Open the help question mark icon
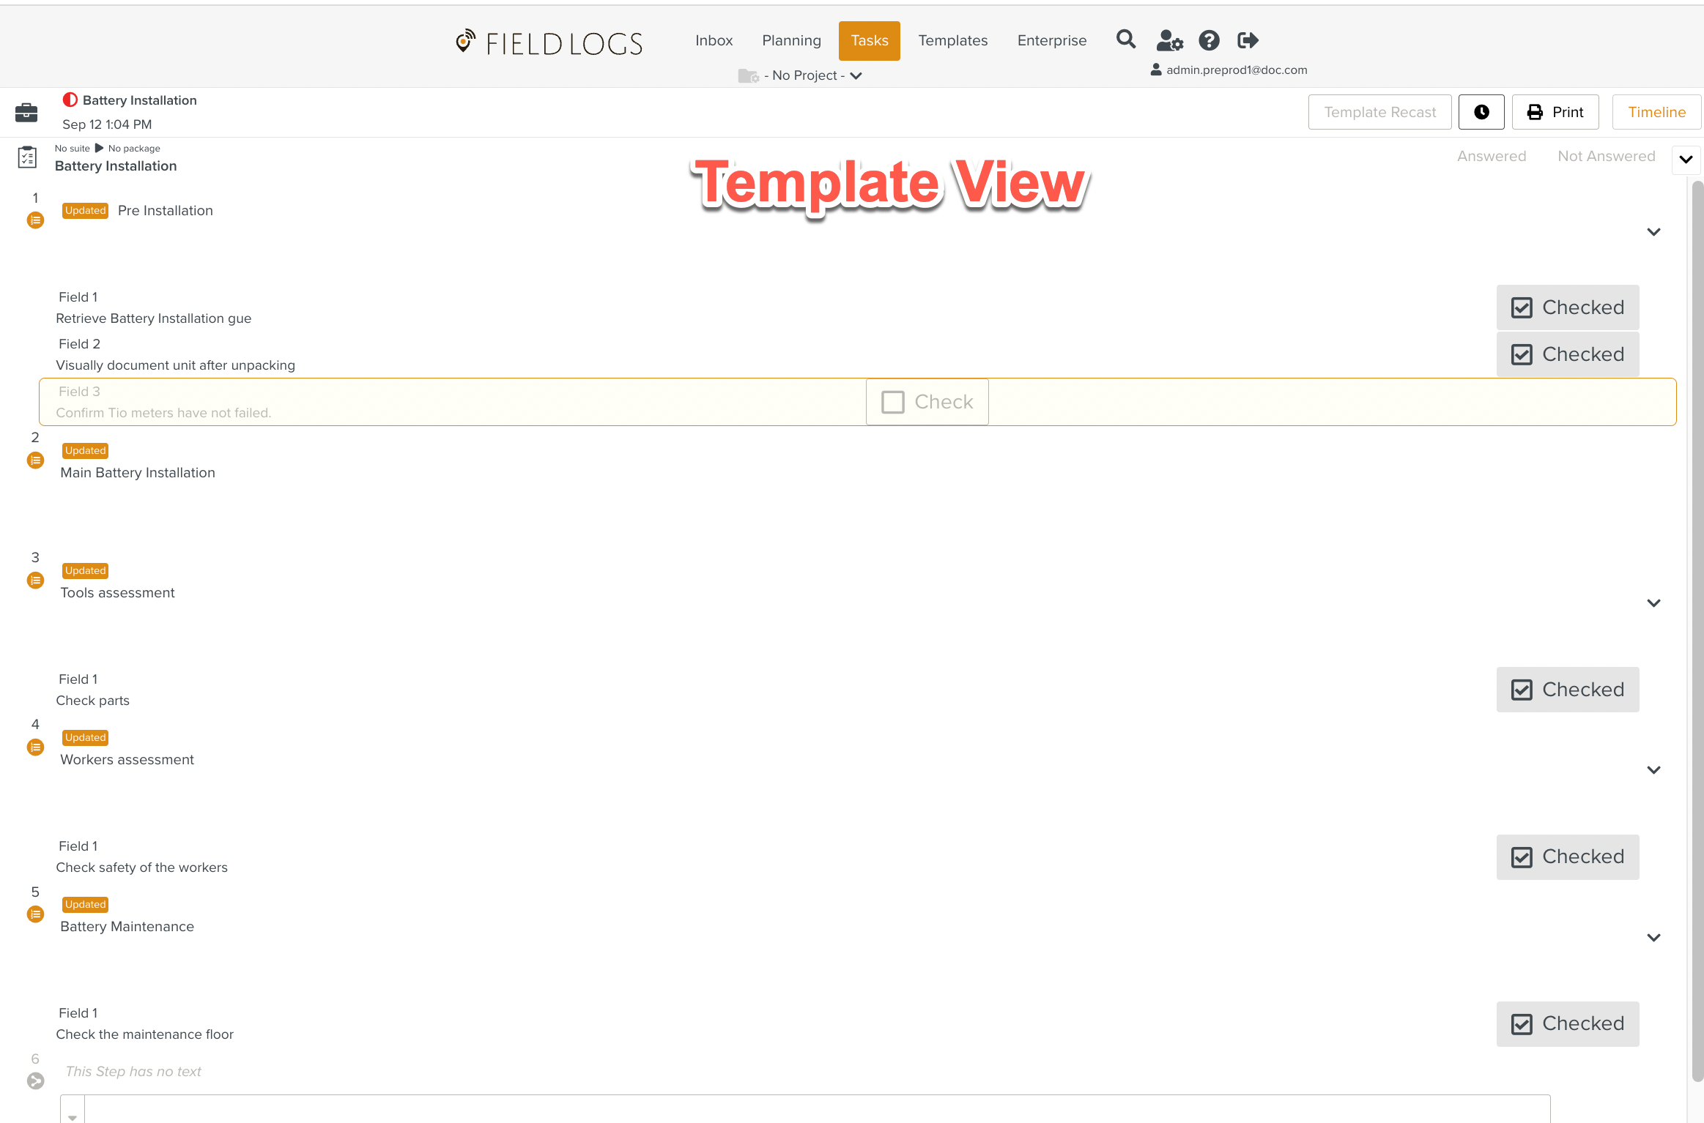The width and height of the screenshot is (1704, 1123). point(1209,40)
